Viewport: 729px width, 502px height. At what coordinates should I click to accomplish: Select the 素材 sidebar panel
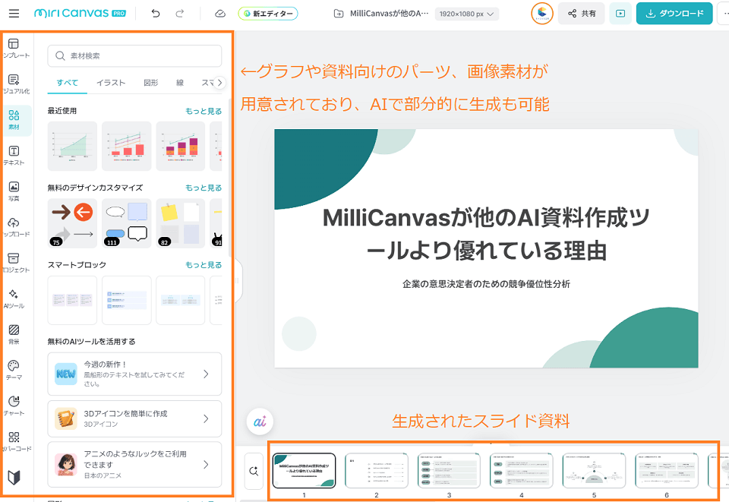[x=14, y=120]
